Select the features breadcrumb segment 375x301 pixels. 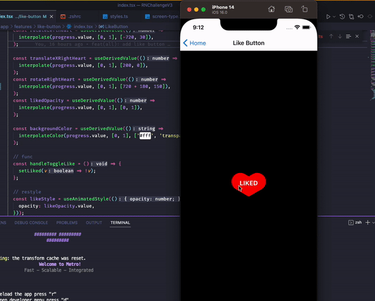pos(22,26)
